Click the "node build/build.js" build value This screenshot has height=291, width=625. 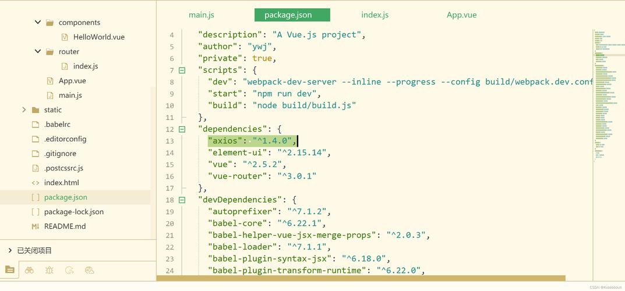pos(304,105)
